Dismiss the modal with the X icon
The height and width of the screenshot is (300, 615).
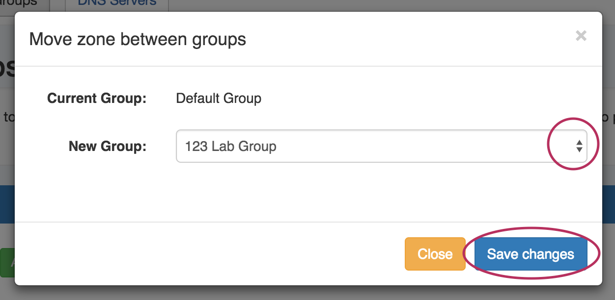tap(581, 36)
